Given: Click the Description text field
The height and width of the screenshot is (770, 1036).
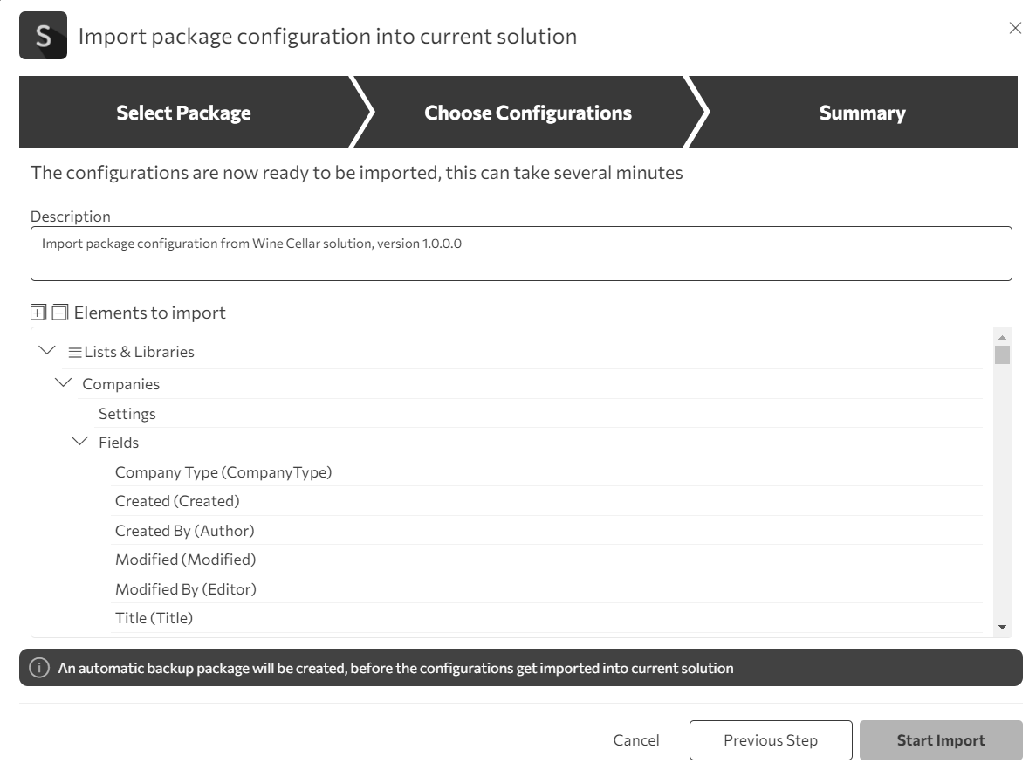Looking at the screenshot, I should [x=521, y=254].
